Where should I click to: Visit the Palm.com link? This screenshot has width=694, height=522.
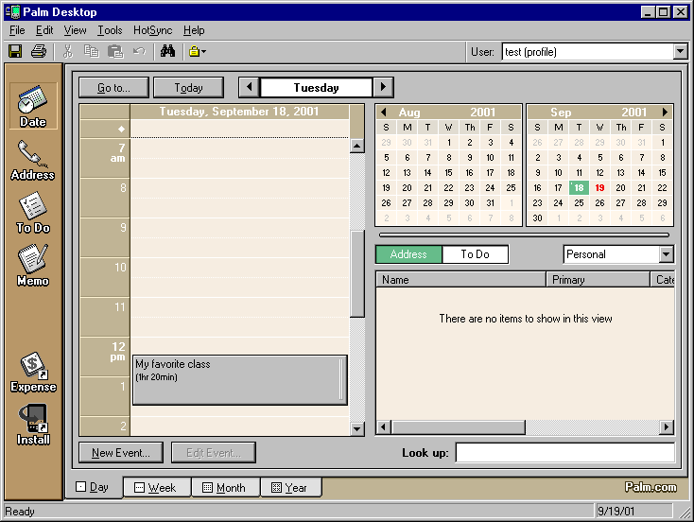(651, 487)
